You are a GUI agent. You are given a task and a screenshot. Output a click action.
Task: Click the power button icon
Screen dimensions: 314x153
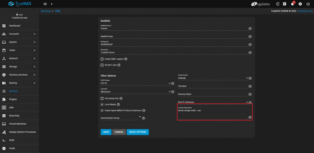point(308,4)
